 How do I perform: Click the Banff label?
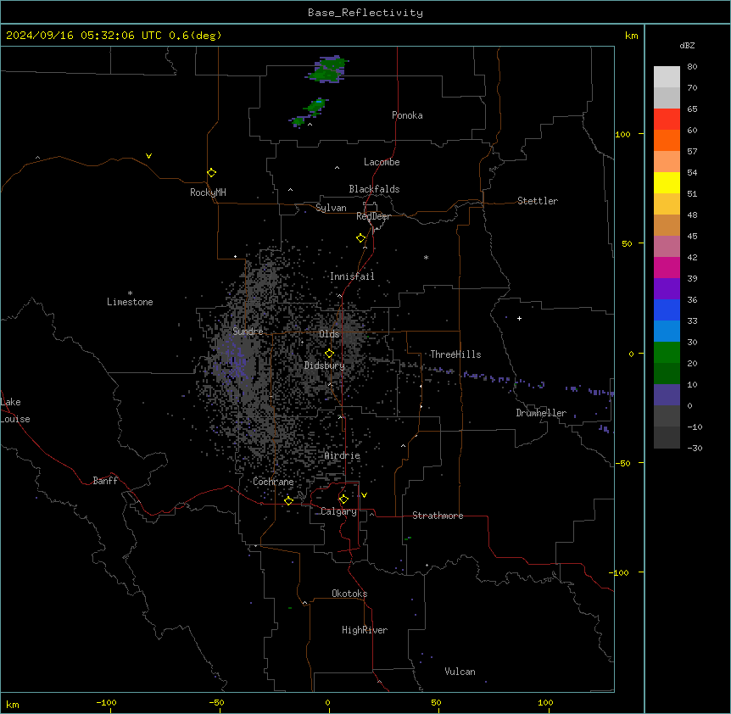pyautogui.click(x=105, y=481)
